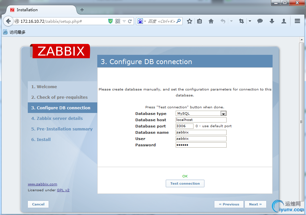Viewport: 306px width, 215px height.
Task: Go back with the browser back arrow
Action: pyautogui.click(x=8, y=21)
